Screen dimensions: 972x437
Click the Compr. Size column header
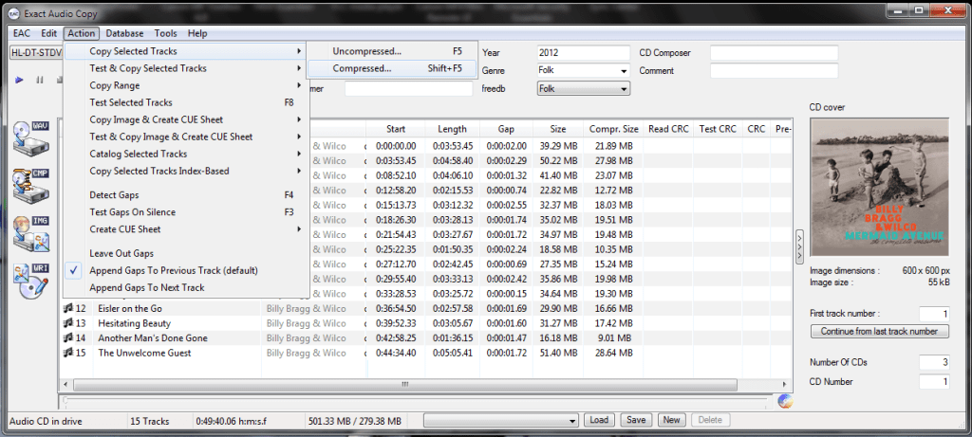(x=614, y=129)
